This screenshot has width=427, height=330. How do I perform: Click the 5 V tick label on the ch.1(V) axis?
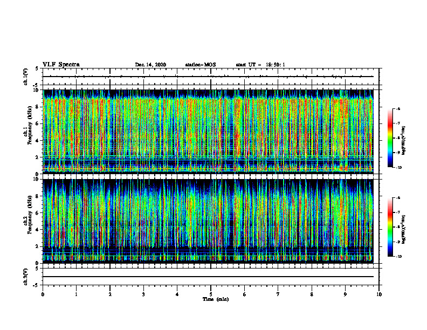pos(37,68)
